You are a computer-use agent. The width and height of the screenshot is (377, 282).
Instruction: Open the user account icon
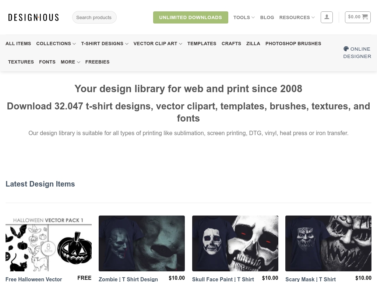(x=327, y=17)
